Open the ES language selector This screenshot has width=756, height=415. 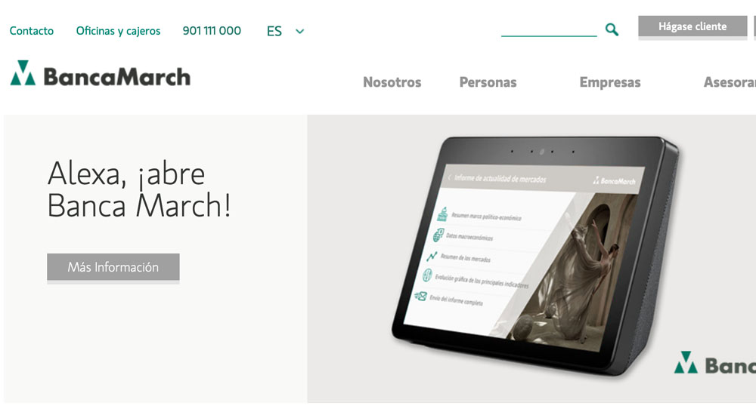pos(286,31)
